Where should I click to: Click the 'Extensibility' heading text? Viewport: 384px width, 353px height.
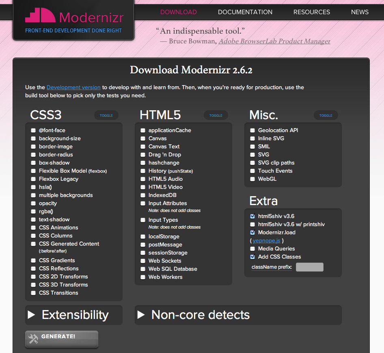pyautogui.click(x=75, y=315)
